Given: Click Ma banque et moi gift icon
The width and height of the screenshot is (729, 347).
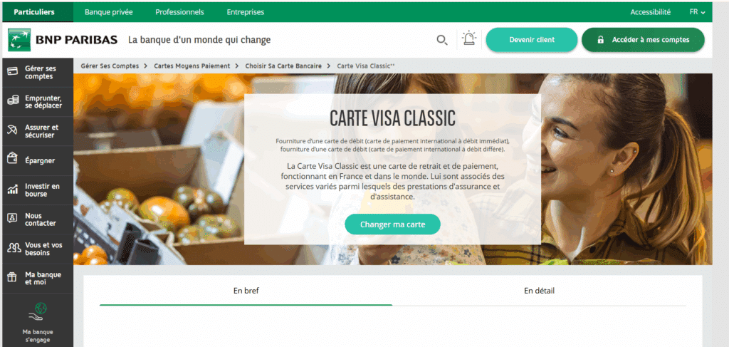Looking at the screenshot, I should point(13,278).
